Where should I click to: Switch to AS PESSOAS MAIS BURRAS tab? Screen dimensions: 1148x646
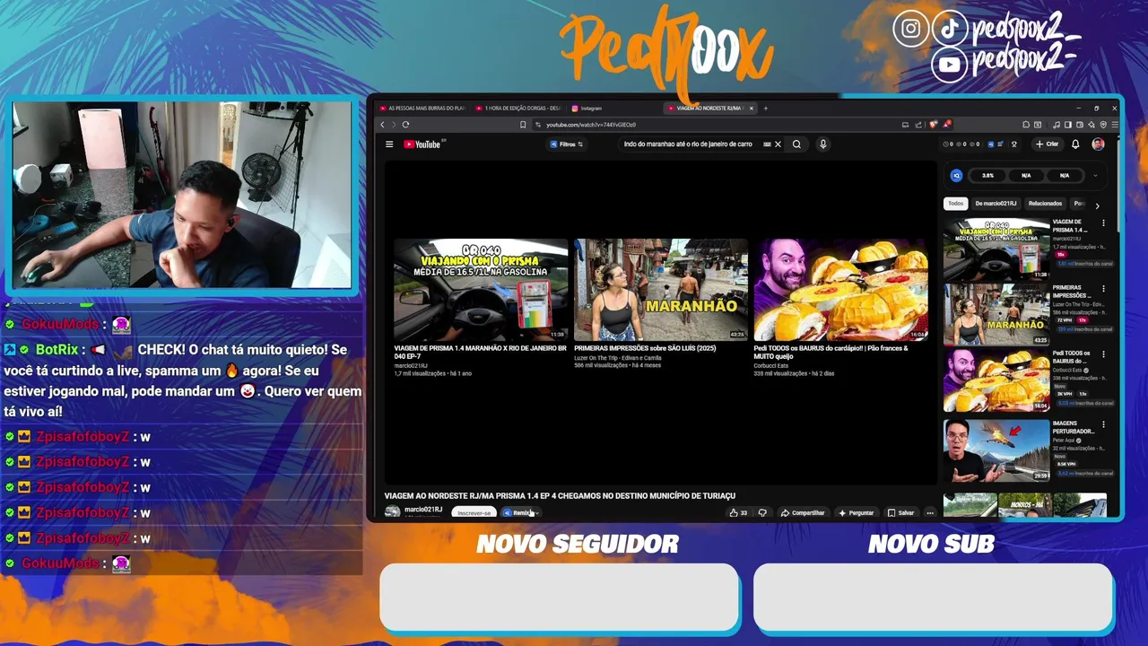pos(422,109)
